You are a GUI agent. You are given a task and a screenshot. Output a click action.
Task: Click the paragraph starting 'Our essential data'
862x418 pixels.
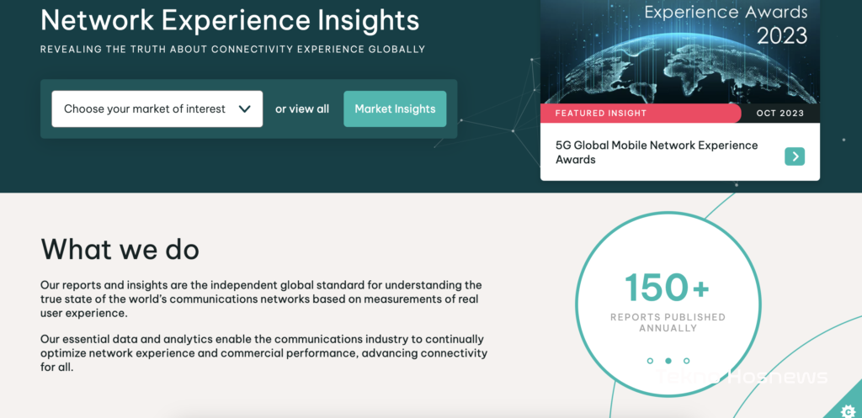(263, 353)
